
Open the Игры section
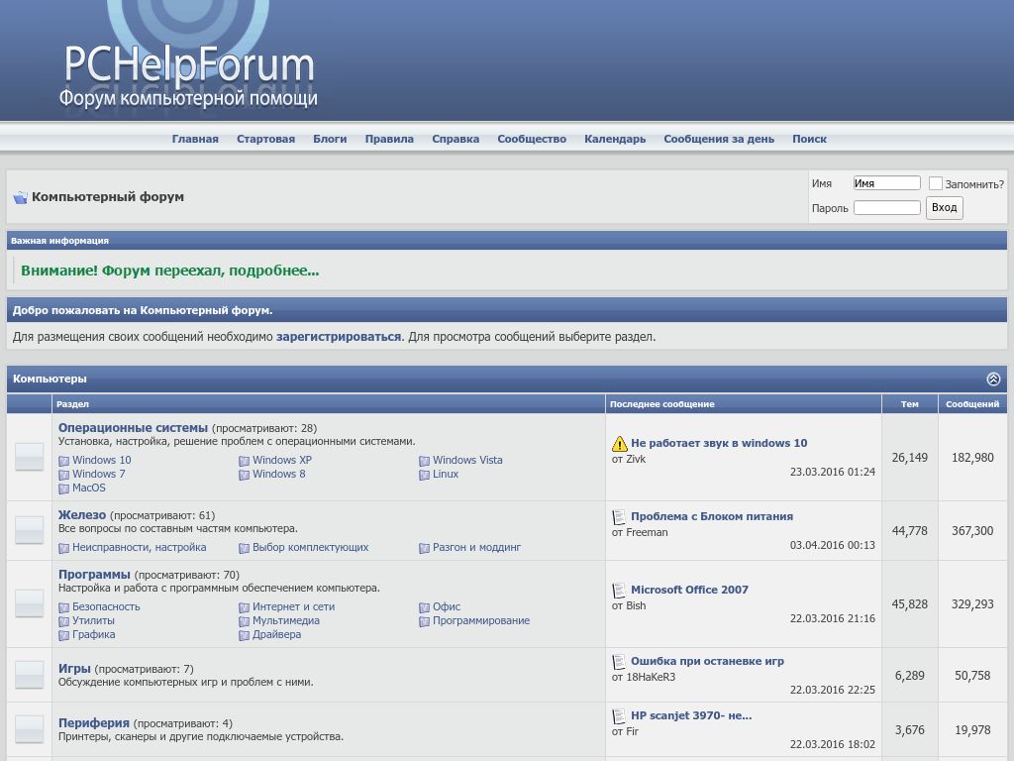pos(74,669)
